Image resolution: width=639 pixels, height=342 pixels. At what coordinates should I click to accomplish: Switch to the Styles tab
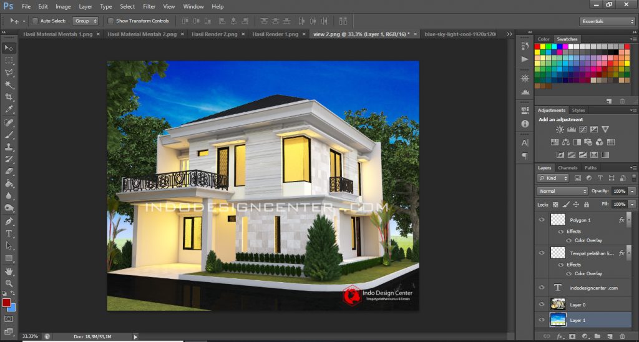[578, 110]
